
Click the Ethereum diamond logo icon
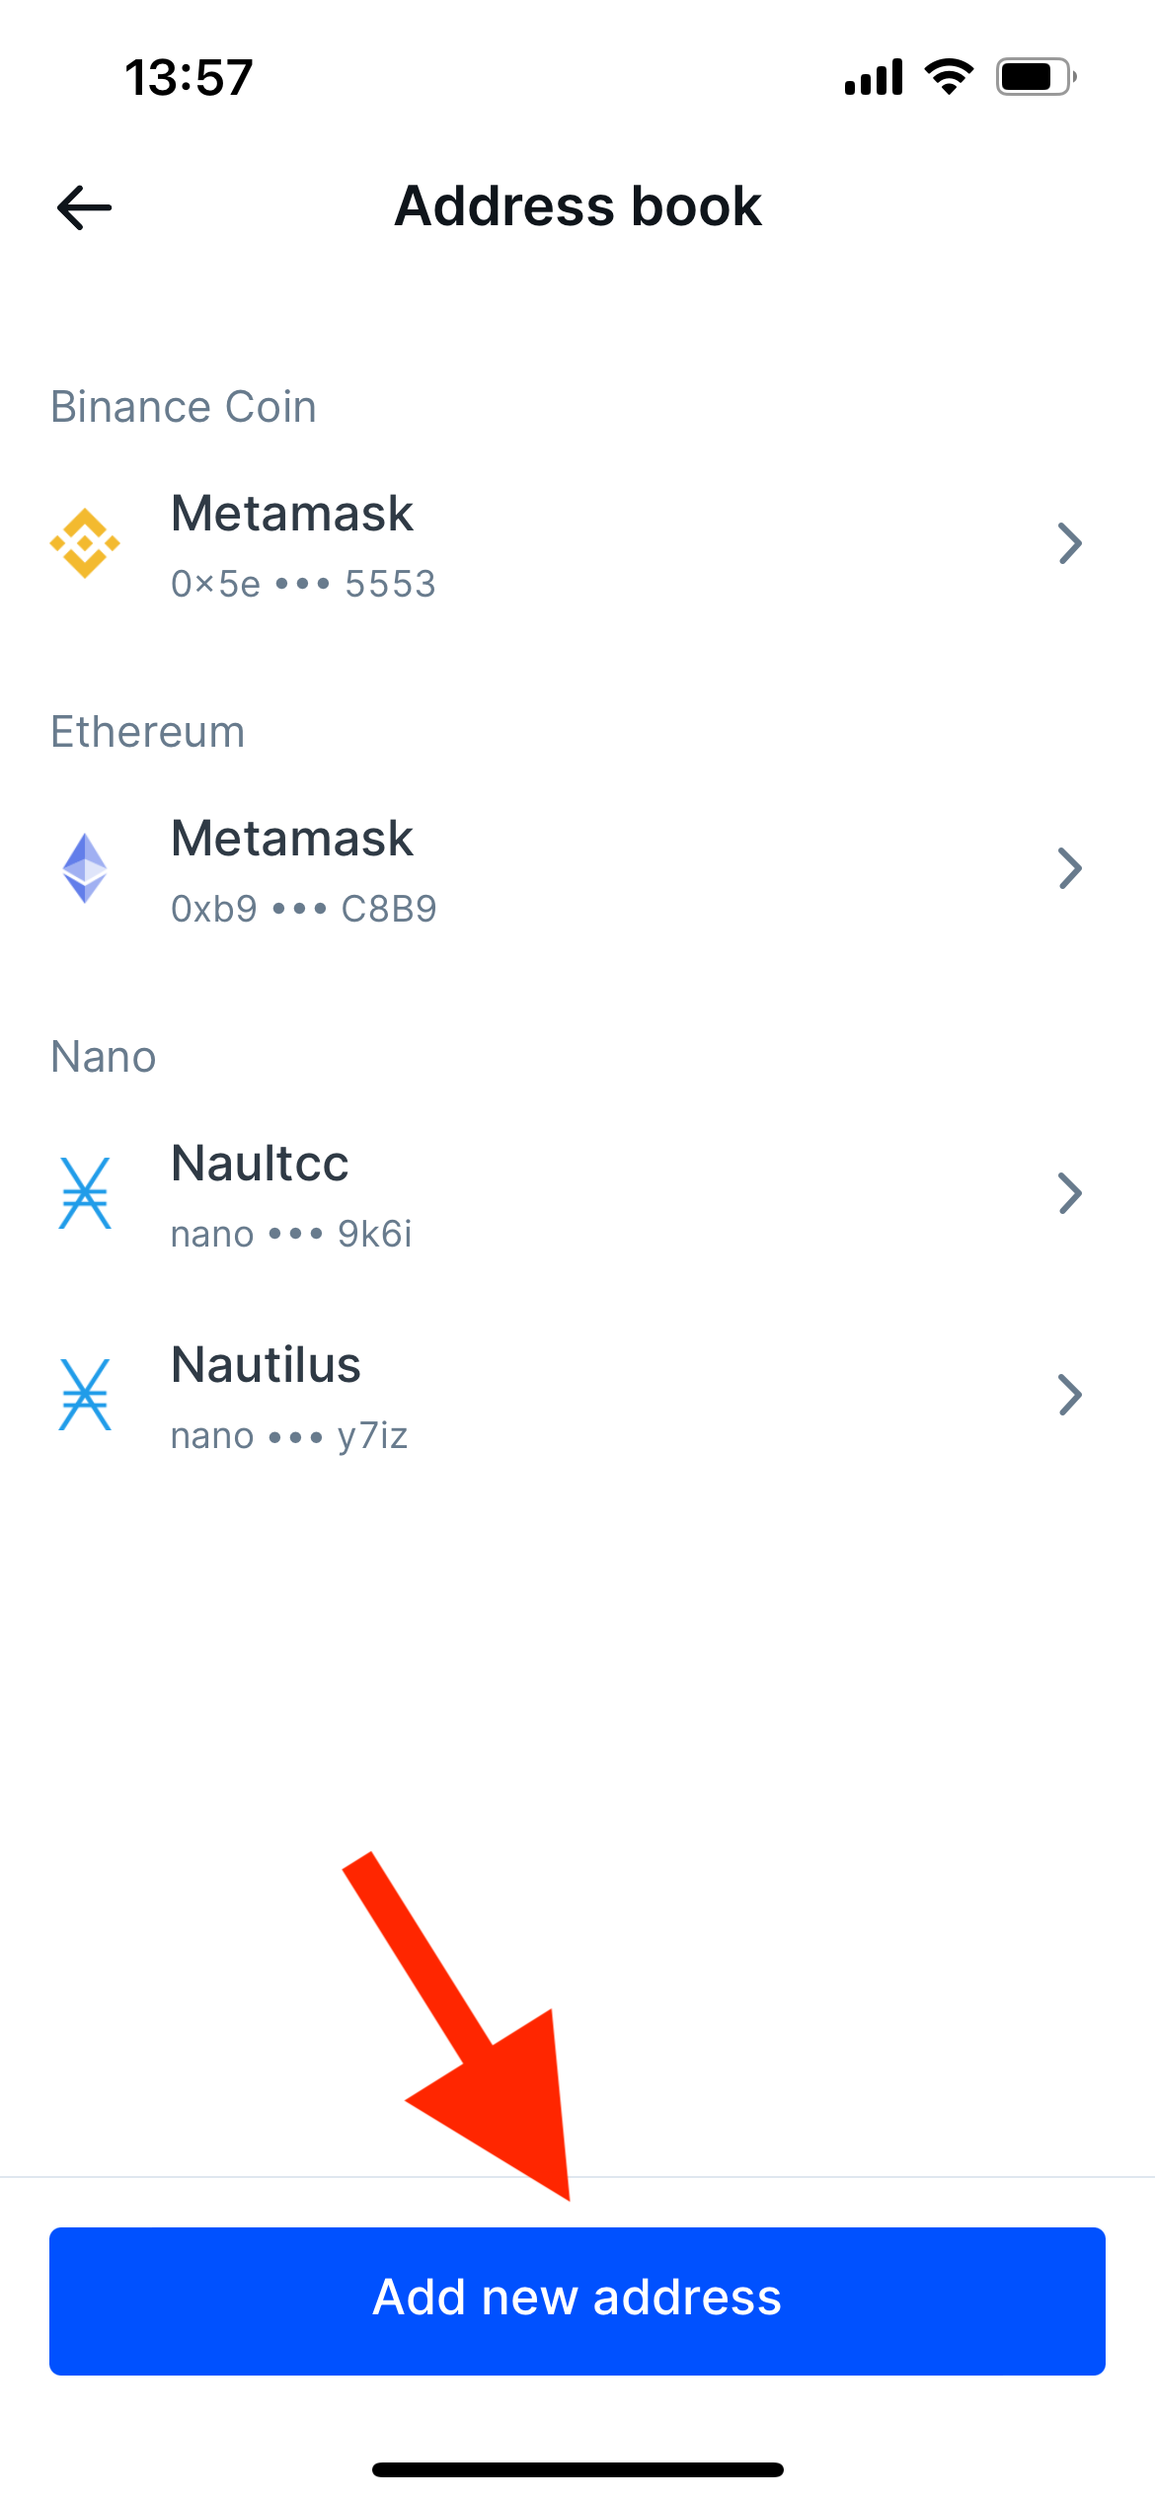pos(85,868)
